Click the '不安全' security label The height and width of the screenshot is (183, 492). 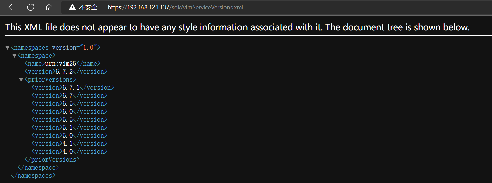pyautogui.click(x=88, y=7)
